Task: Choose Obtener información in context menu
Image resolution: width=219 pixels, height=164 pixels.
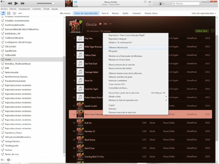Action: click(136, 47)
